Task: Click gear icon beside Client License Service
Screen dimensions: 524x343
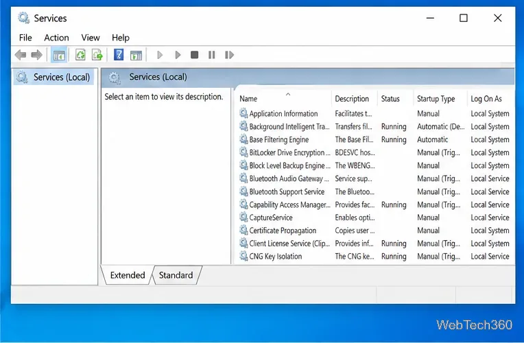Action: coord(243,243)
